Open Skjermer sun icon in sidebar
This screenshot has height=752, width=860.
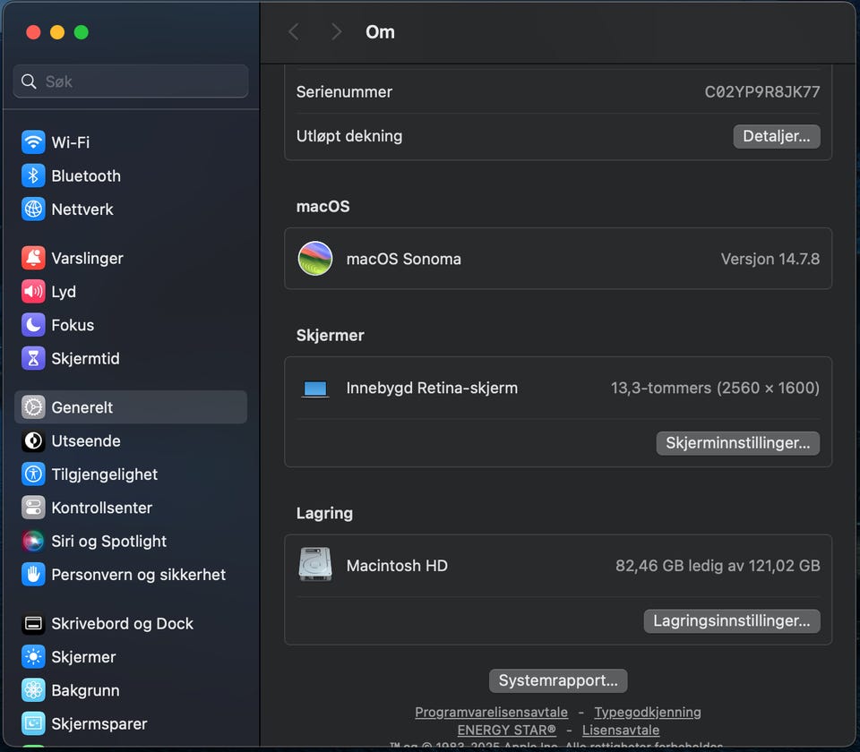[33, 656]
